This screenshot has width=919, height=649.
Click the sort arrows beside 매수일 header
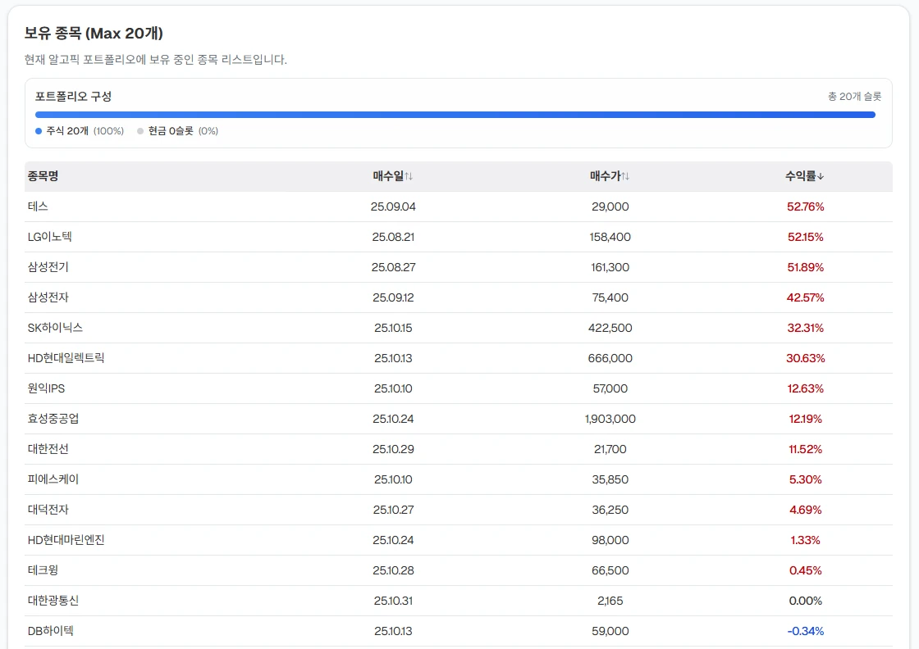point(409,176)
